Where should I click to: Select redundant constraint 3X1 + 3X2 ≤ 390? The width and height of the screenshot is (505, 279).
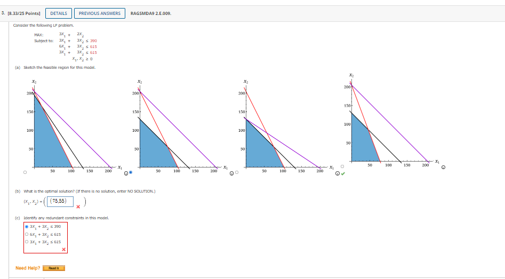click(27, 227)
